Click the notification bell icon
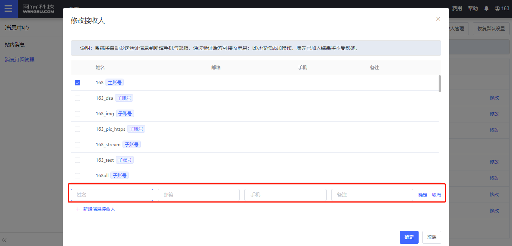This screenshot has width=512, height=246. click(x=486, y=8)
